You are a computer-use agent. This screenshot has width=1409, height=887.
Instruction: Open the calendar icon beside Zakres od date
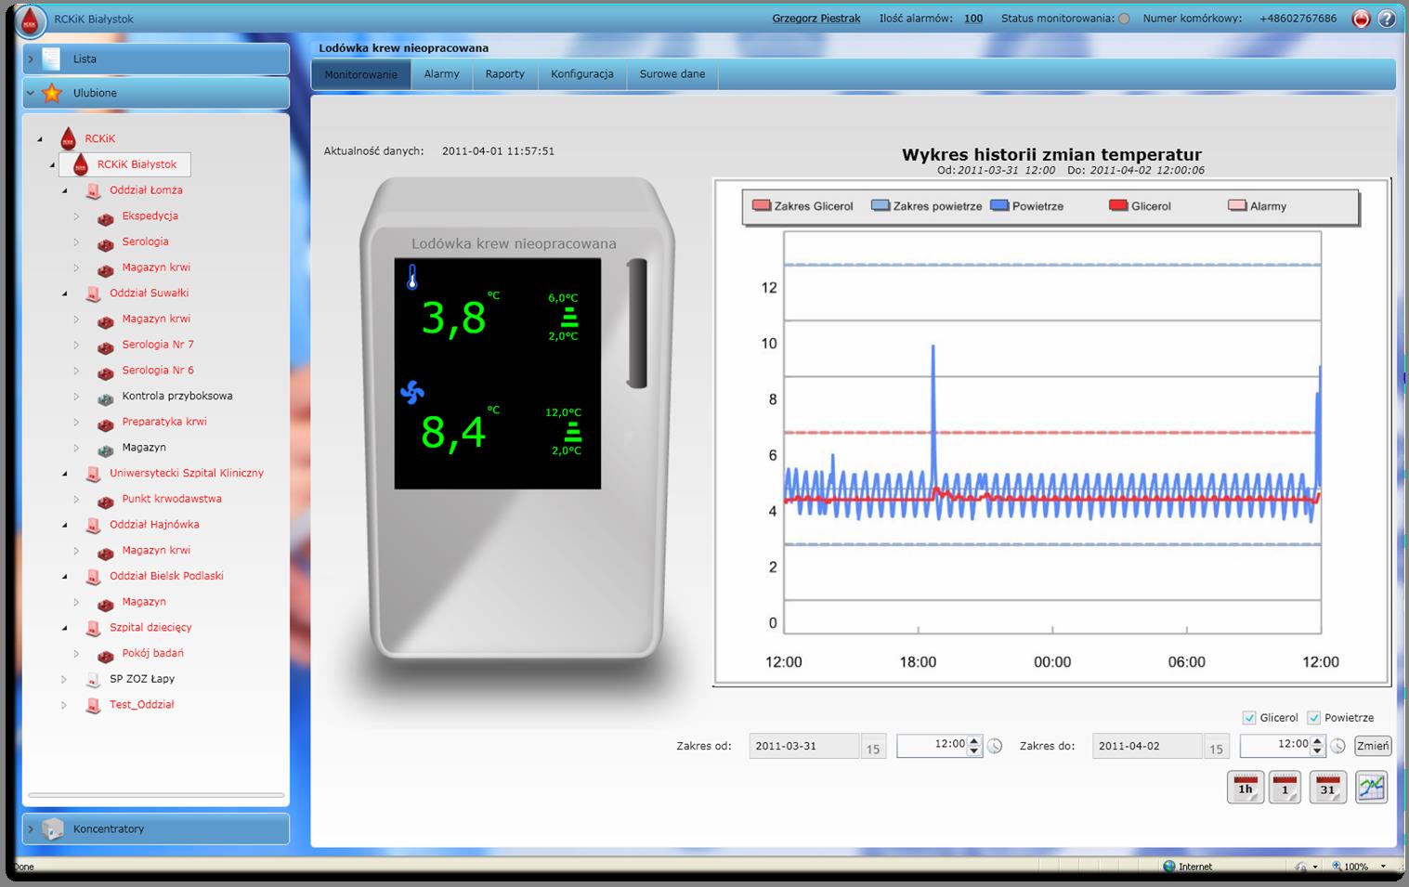pyautogui.click(x=872, y=746)
